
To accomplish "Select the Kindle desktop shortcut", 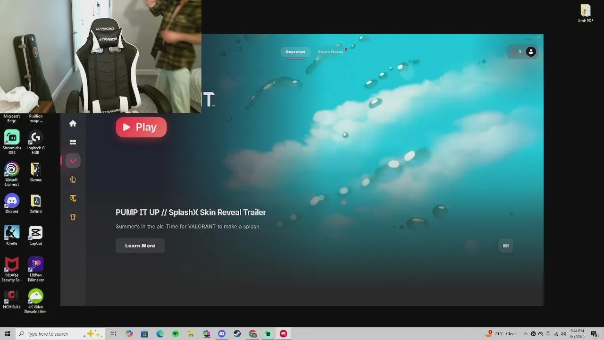I will 12,235.
